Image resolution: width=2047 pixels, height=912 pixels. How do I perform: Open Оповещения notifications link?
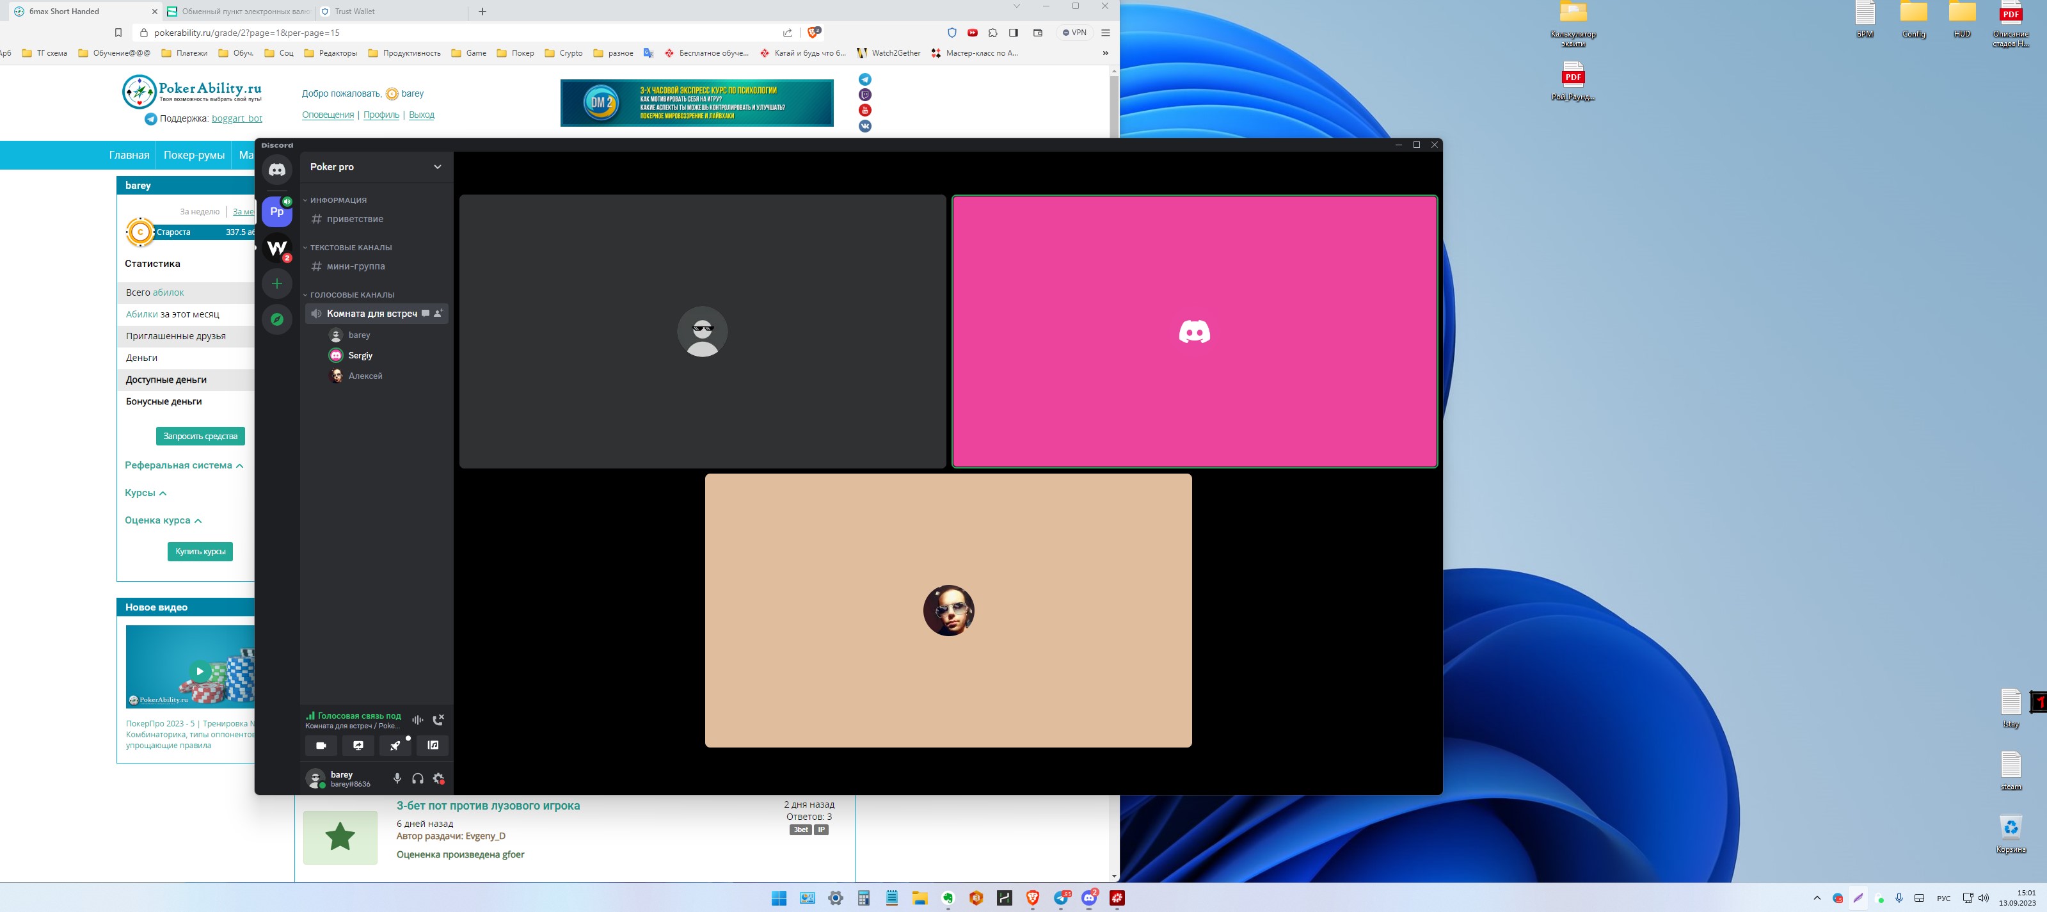(x=328, y=115)
